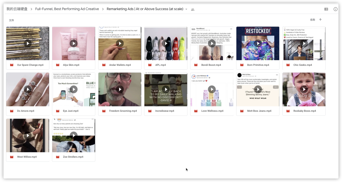The width and height of the screenshot is (342, 182).
Task: Go to 我的云端硬盘 breadcrumb
Action: 17,9
